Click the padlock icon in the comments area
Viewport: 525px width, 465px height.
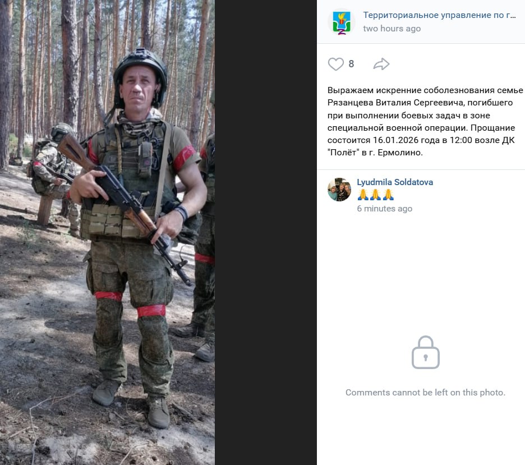pos(426,352)
